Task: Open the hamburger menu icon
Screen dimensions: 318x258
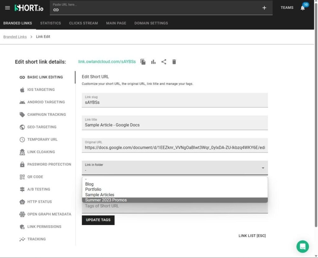Action: click(7, 8)
